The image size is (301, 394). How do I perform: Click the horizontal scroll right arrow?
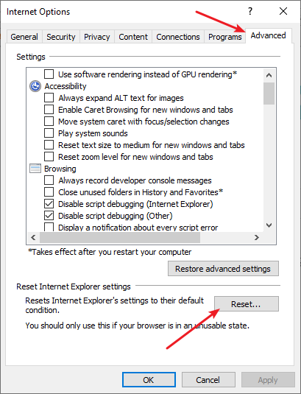click(257, 237)
